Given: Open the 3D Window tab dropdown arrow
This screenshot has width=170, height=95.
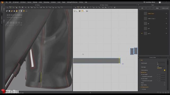Looking at the screenshot, I should (44, 5).
